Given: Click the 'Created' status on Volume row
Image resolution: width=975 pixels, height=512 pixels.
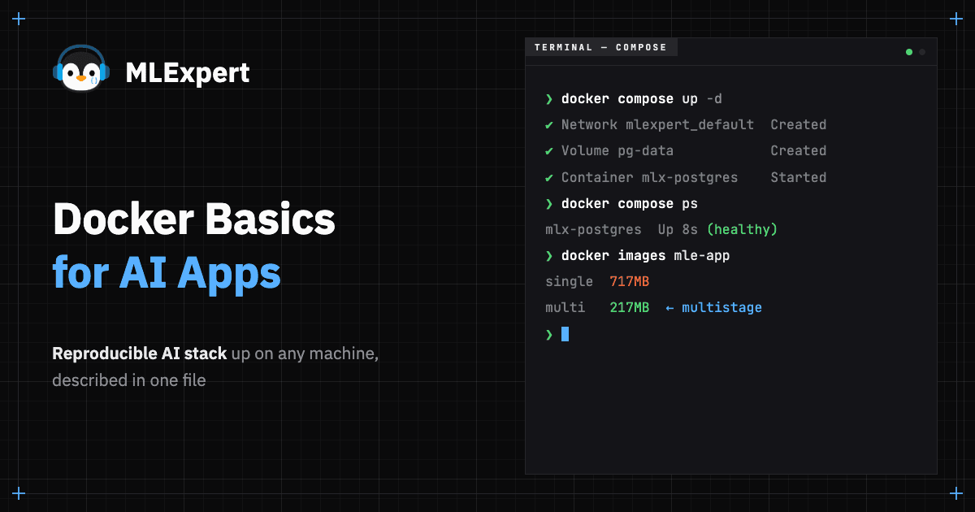Looking at the screenshot, I should tap(799, 151).
